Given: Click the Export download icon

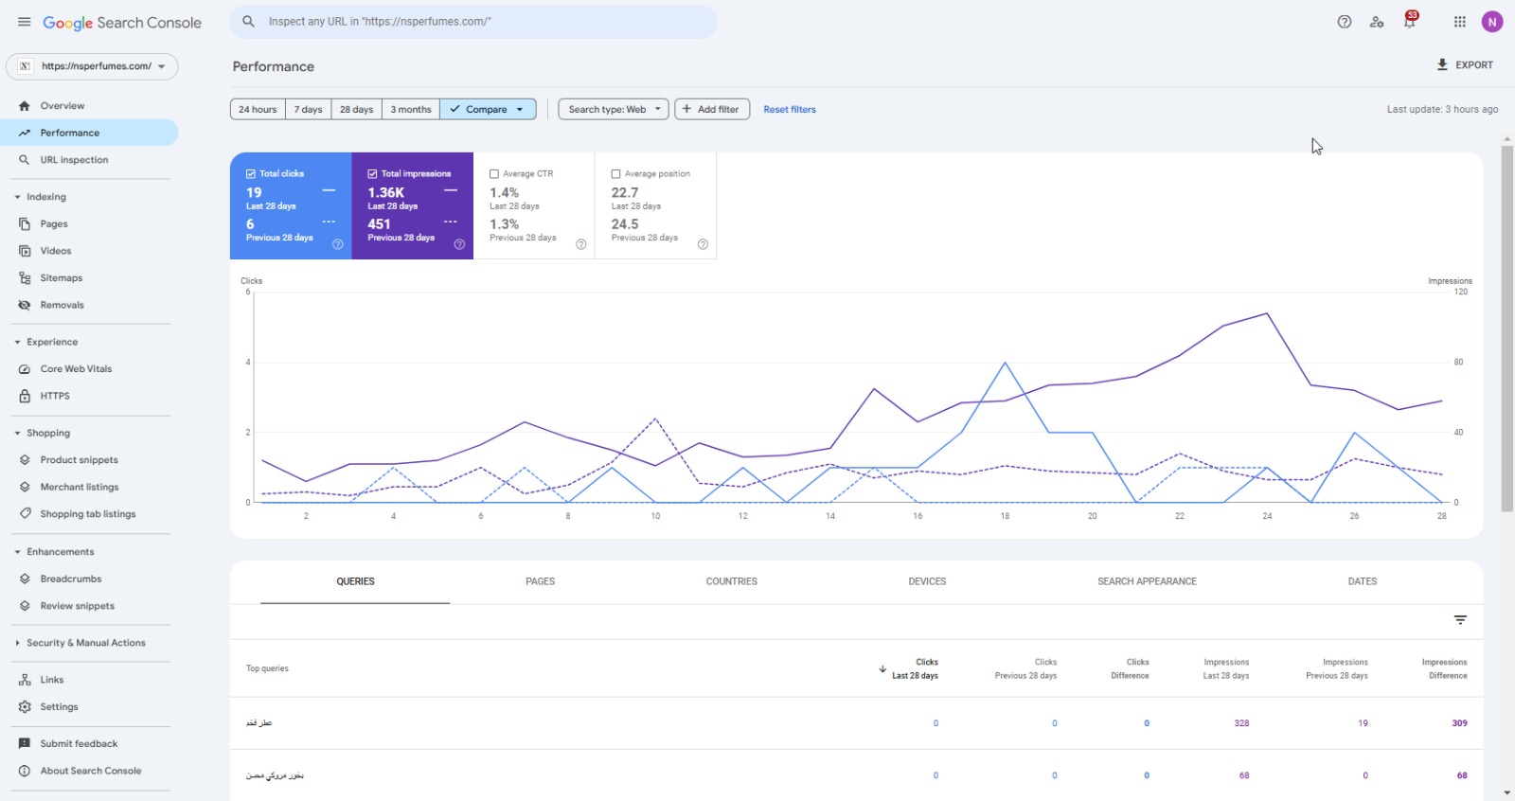Looking at the screenshot, I should (x=1442, y=65).
